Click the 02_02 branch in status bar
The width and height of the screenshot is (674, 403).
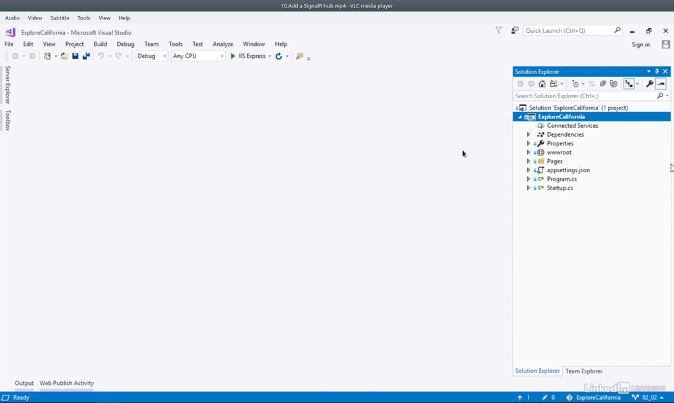point(648,398)
